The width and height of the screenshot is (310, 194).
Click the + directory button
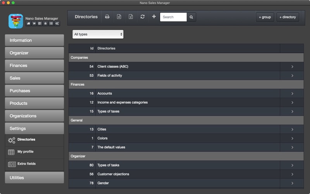[288, 17]
